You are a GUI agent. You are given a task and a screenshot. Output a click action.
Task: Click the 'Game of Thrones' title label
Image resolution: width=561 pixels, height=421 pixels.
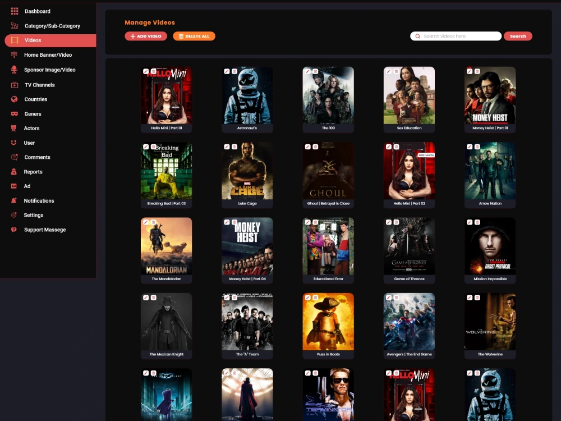point(409,278)
